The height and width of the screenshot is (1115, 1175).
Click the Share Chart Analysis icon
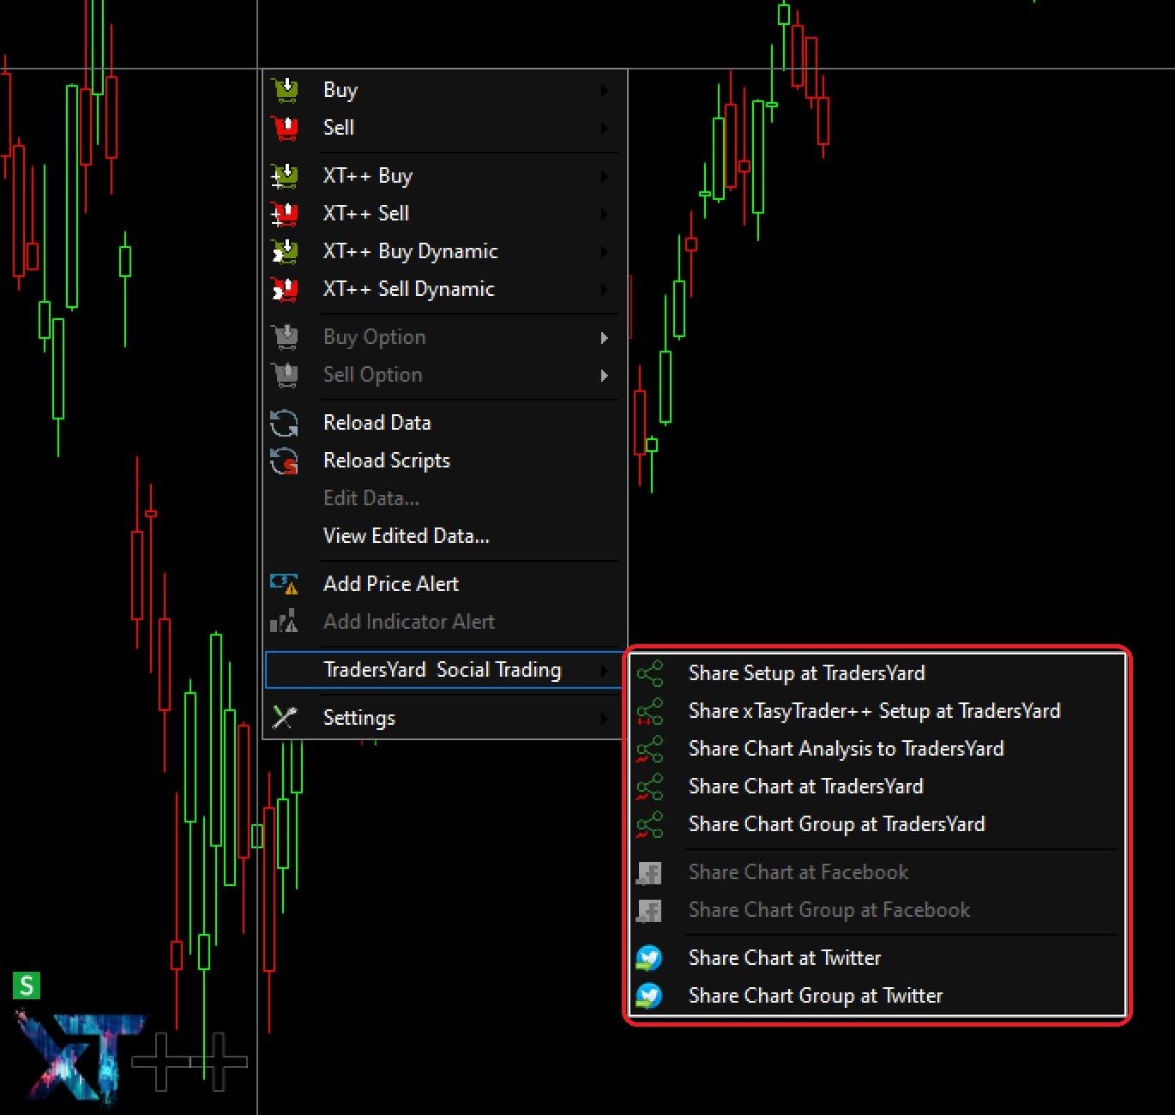pos(650,749)
